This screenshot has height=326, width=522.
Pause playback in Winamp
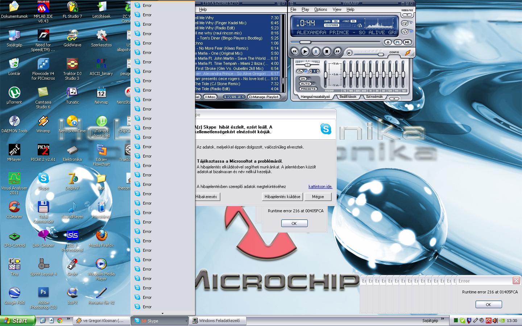[316, 51]
